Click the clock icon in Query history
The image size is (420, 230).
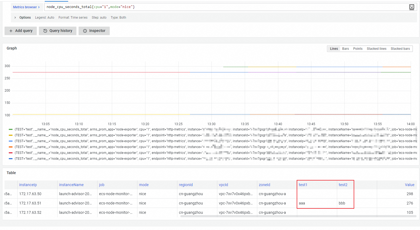click(45, 31)
